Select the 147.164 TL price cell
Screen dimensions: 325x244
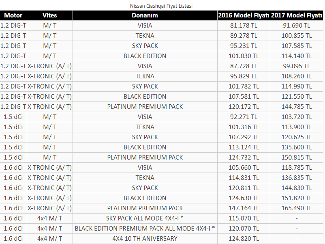click(244, 208)
